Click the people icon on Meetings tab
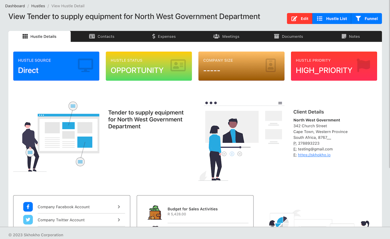This screenshot has height=239, width=390. click(216, 36)
